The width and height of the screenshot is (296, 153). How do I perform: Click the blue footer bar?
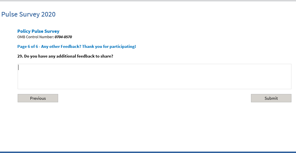pos(148,152)
